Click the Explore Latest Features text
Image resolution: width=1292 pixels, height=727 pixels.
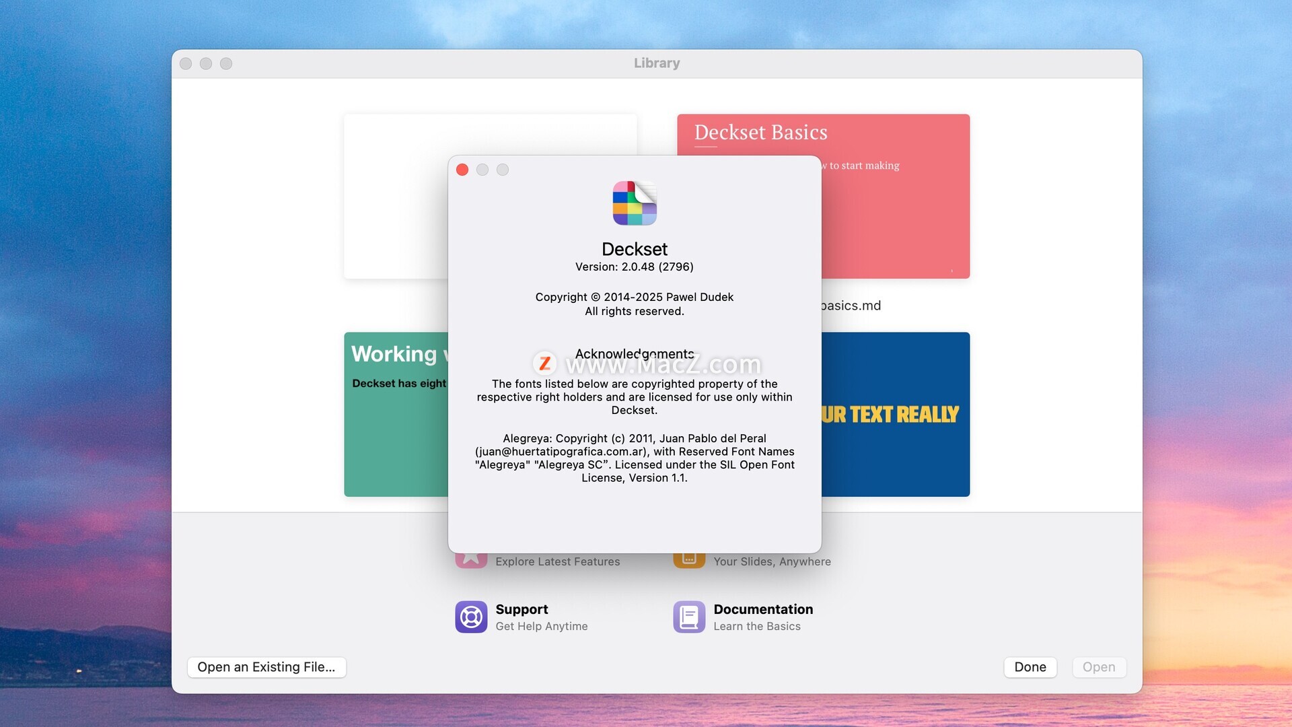[x=557, y=561]
